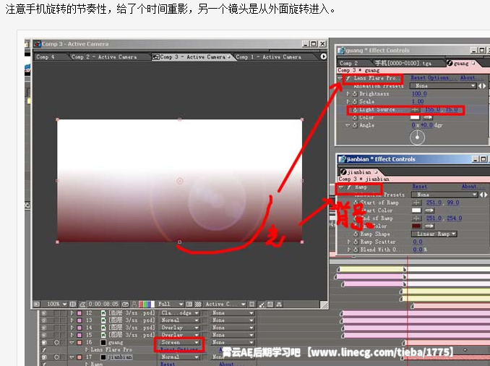The width and height of the screenshot is (490, 366).
Task: Open the viewer resolution Full dropdown
Action: click(x=170, y=304)
